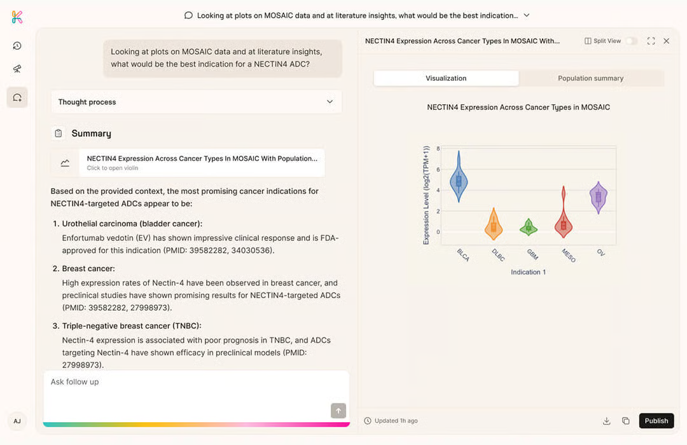
Task: Open the AJ user avatar
Action: (17, 421)
